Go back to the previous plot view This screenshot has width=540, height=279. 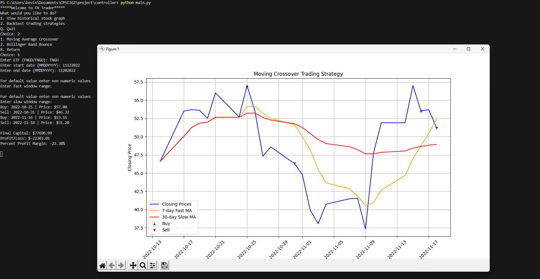point(112,265)
